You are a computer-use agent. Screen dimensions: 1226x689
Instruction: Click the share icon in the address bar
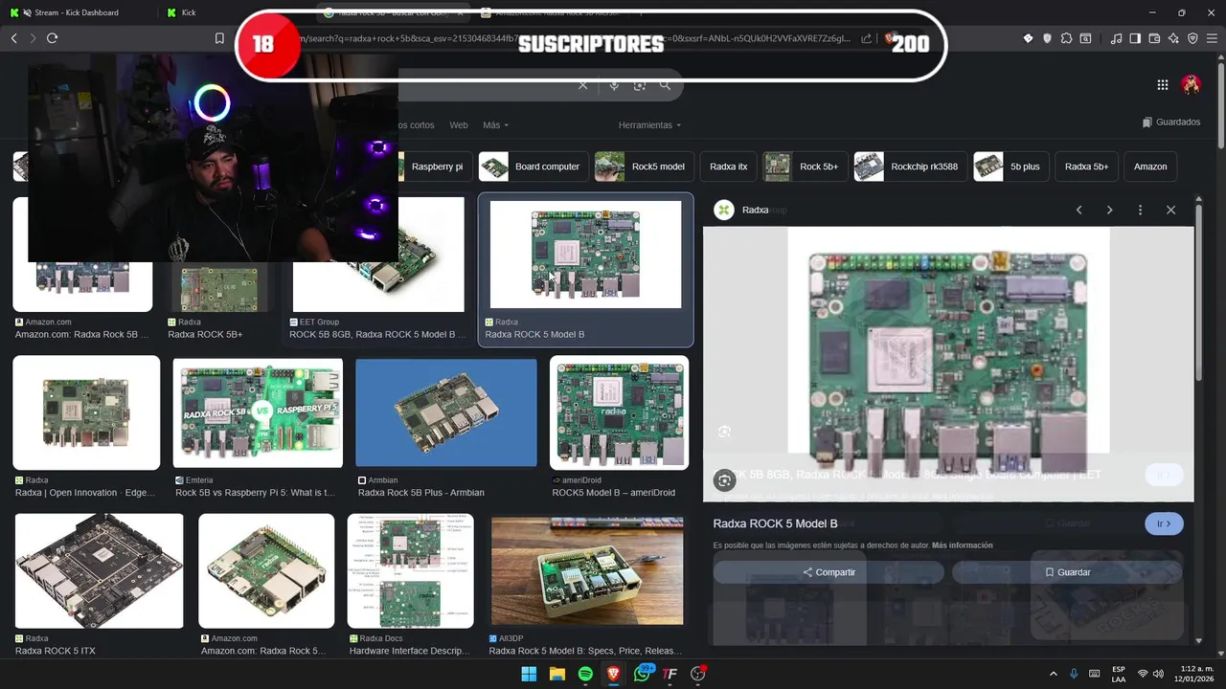click(867, 38)
